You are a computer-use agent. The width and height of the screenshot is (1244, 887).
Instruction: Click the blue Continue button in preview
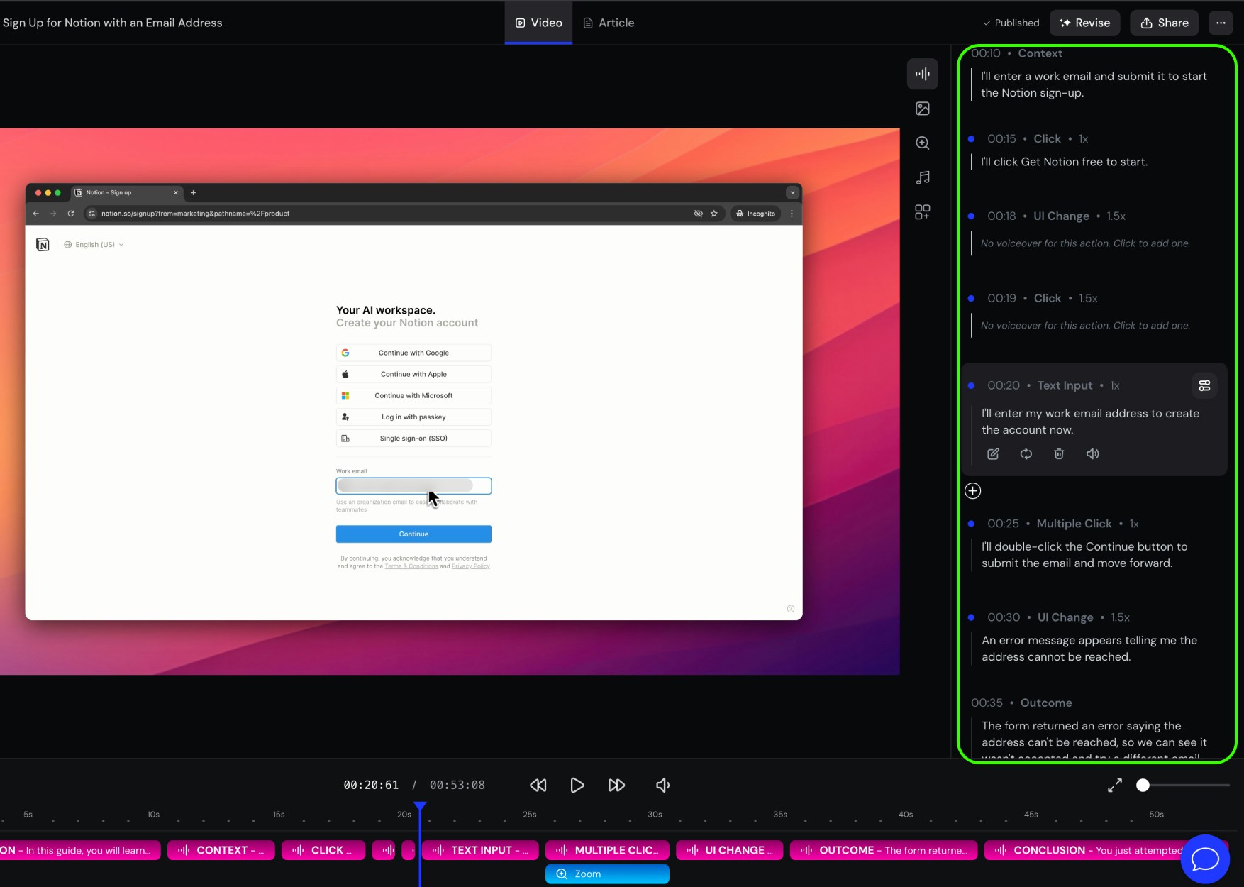click(x=413, y=534)
